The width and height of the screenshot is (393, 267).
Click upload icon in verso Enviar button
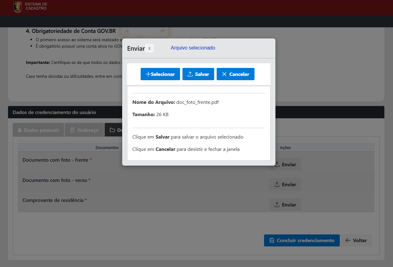(277, 184)
